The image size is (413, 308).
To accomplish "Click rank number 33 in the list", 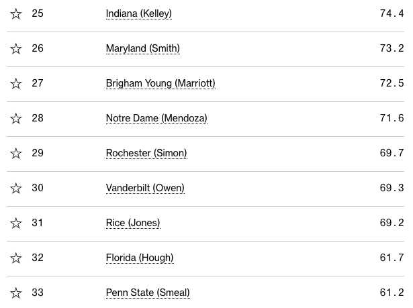I will pyautogui.click(x=38, y=293).
